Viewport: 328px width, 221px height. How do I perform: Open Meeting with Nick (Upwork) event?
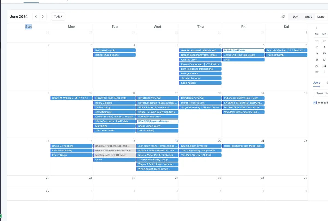point(115,155)
